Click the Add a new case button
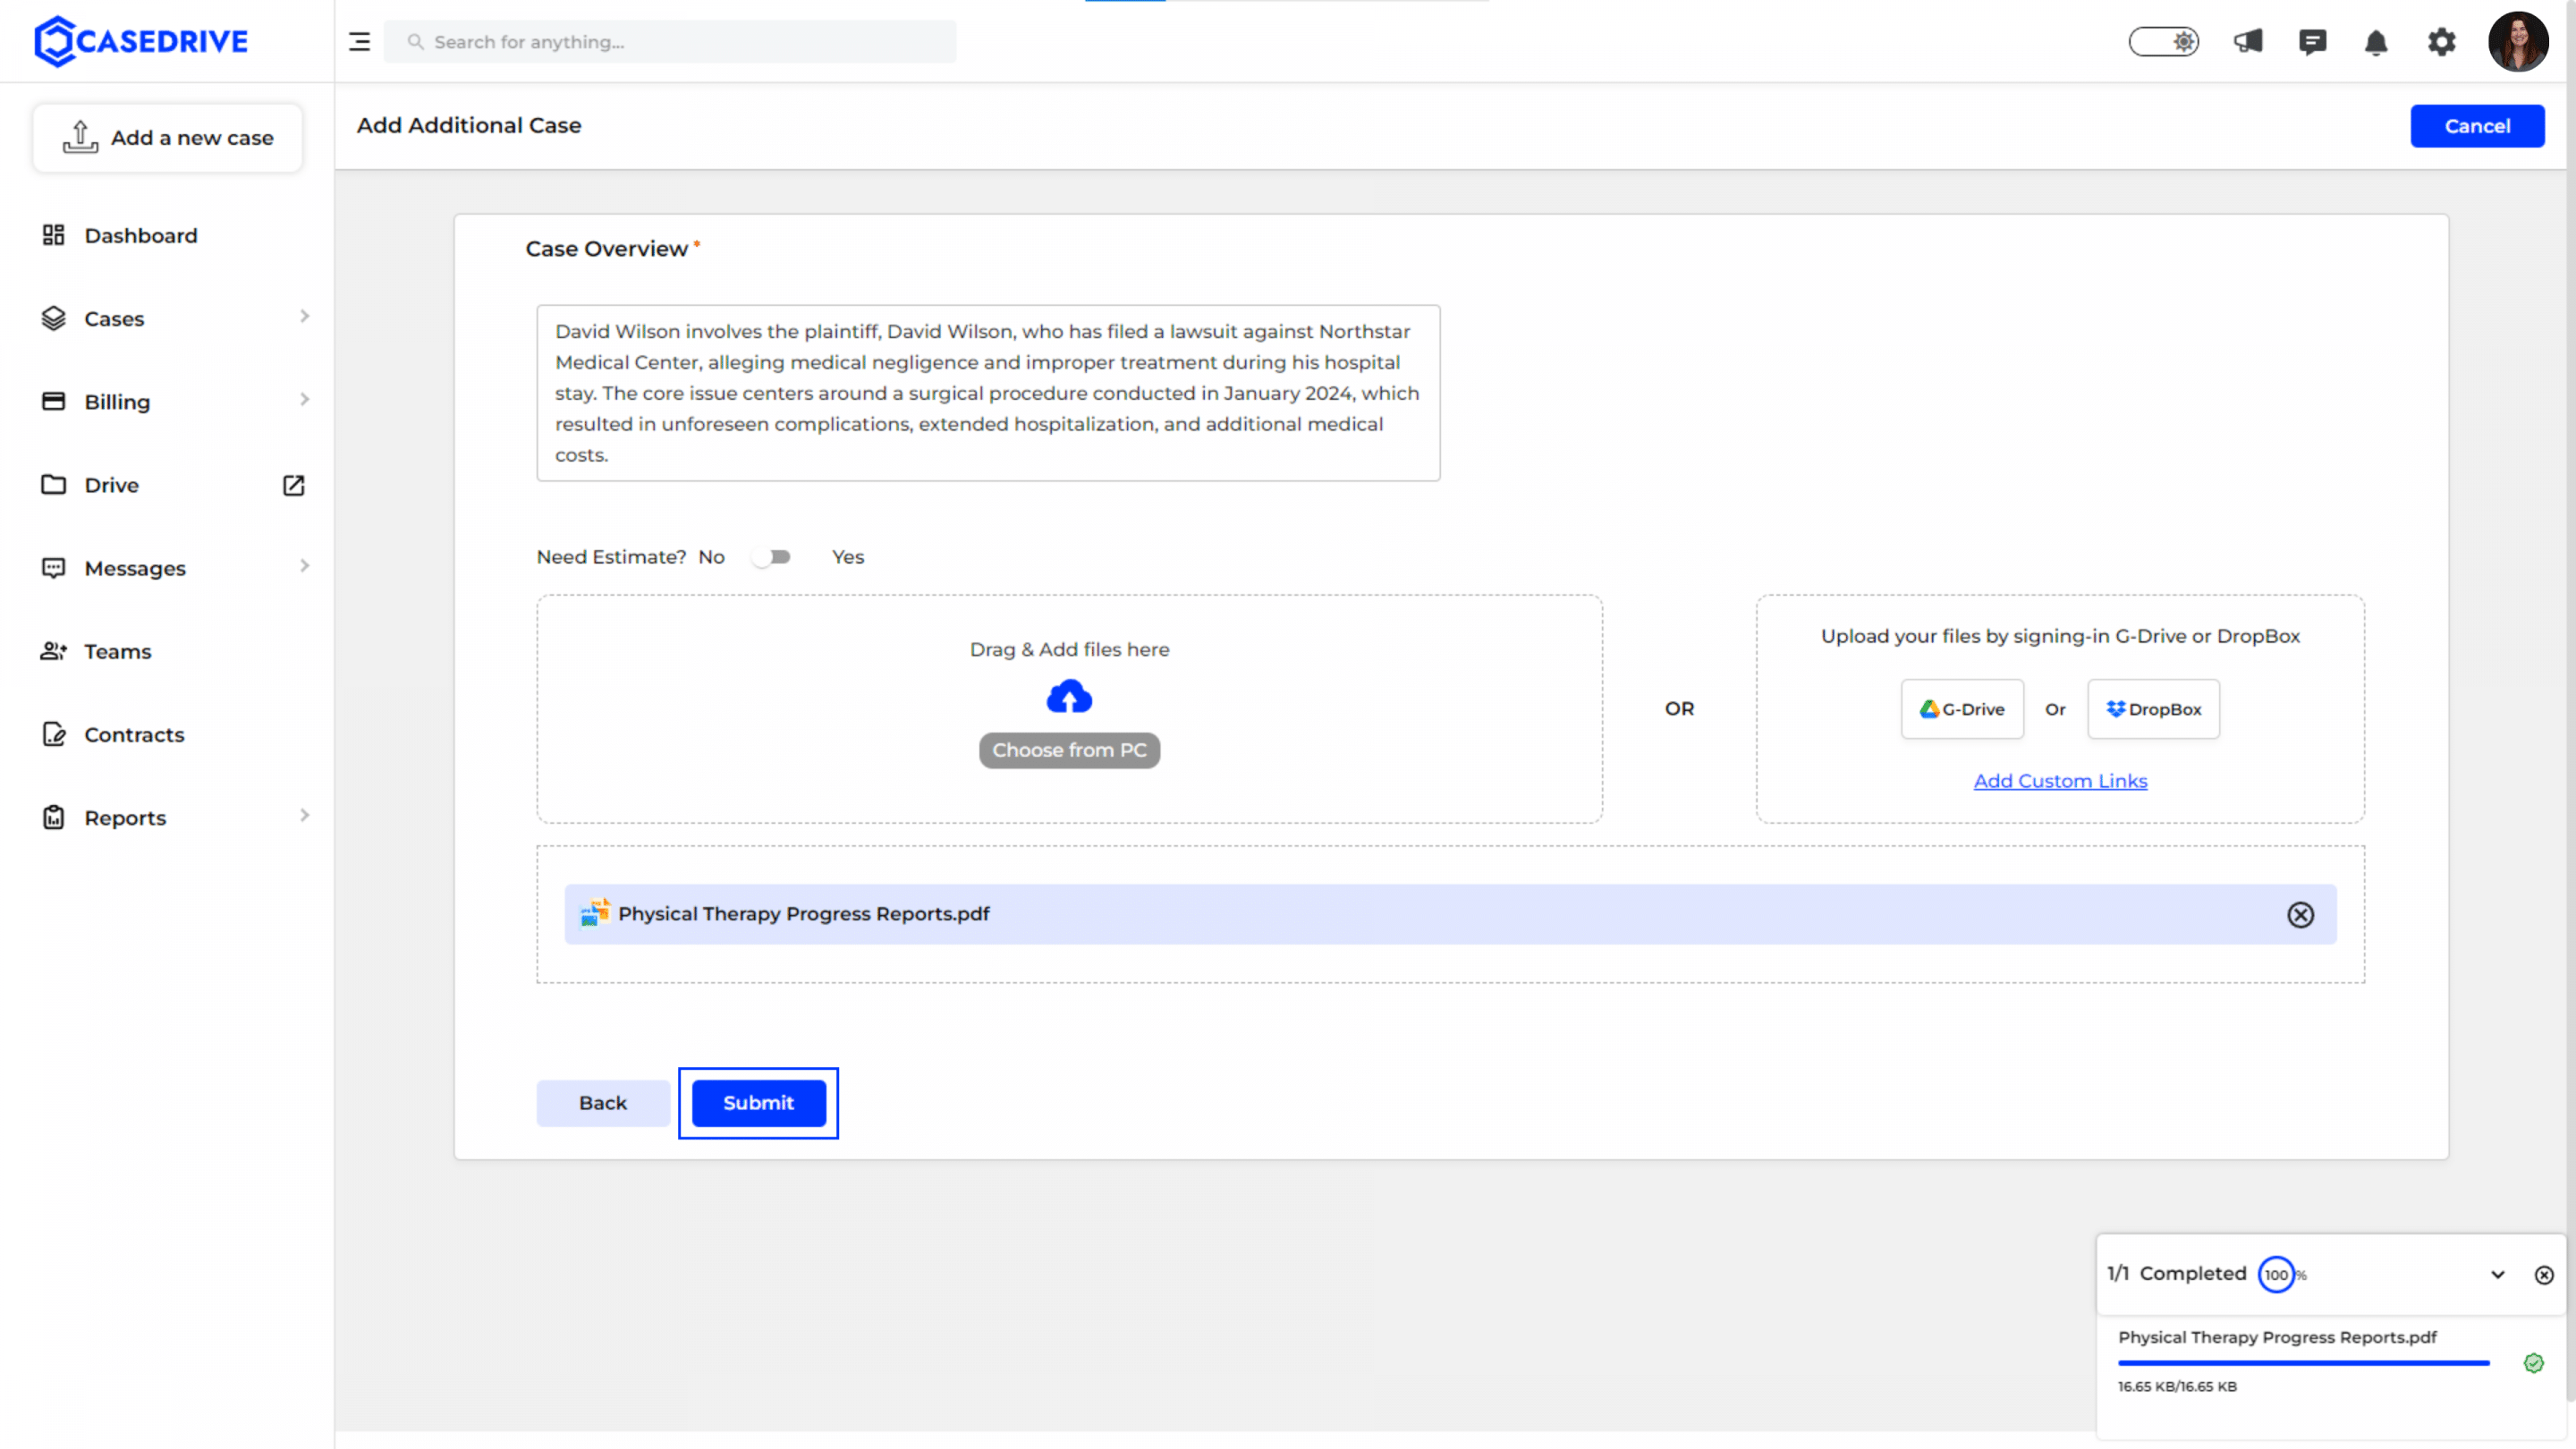Screen dimensions: 2576x1449 [167, 137]
